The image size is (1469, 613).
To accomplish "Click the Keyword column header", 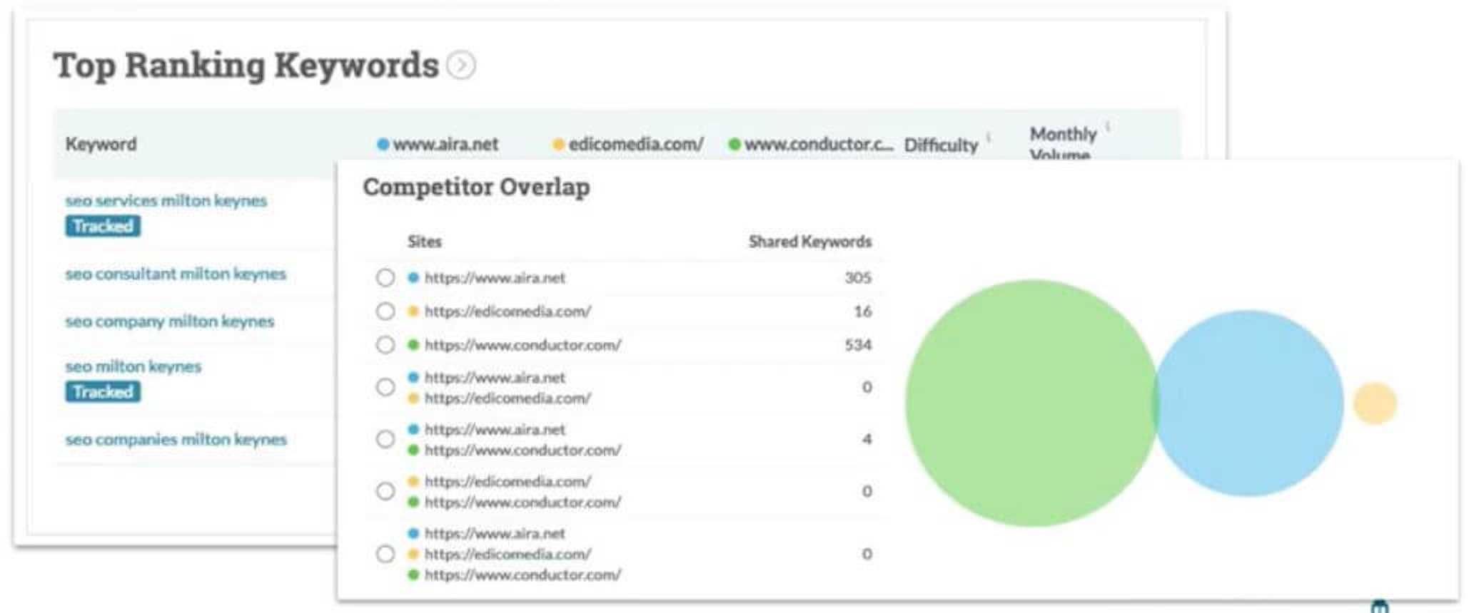I will pyautogui.click(x=101, y=145).
